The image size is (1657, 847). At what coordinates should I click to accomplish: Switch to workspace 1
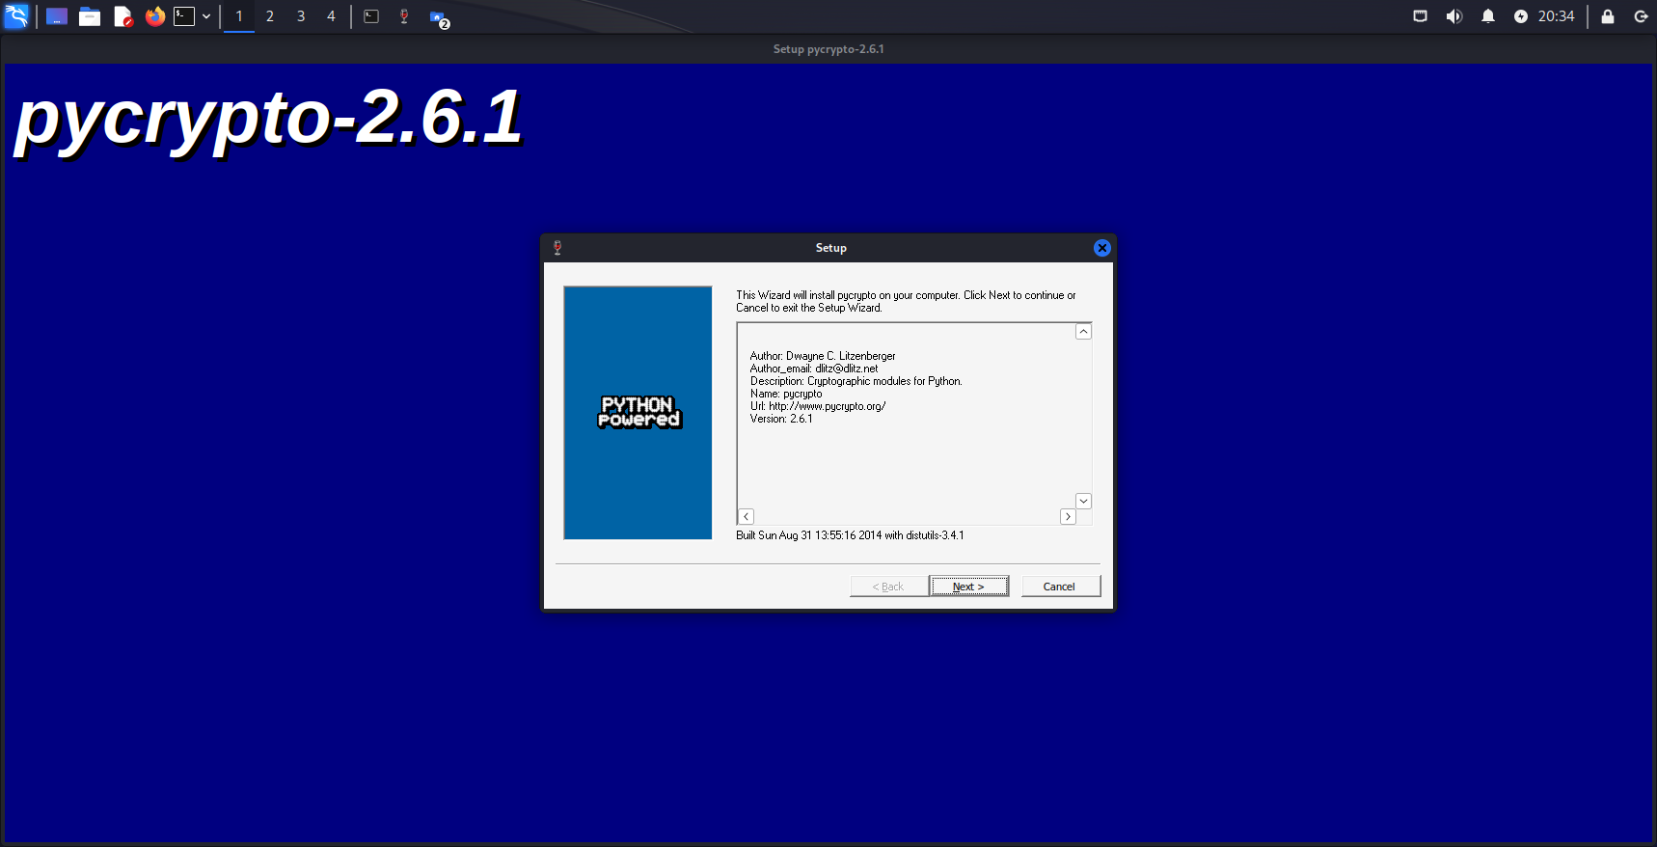coord(239,16)
